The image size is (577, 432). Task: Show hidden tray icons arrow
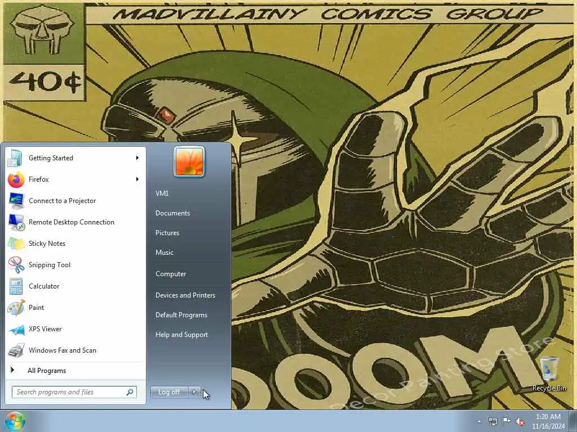click(479, 422)
